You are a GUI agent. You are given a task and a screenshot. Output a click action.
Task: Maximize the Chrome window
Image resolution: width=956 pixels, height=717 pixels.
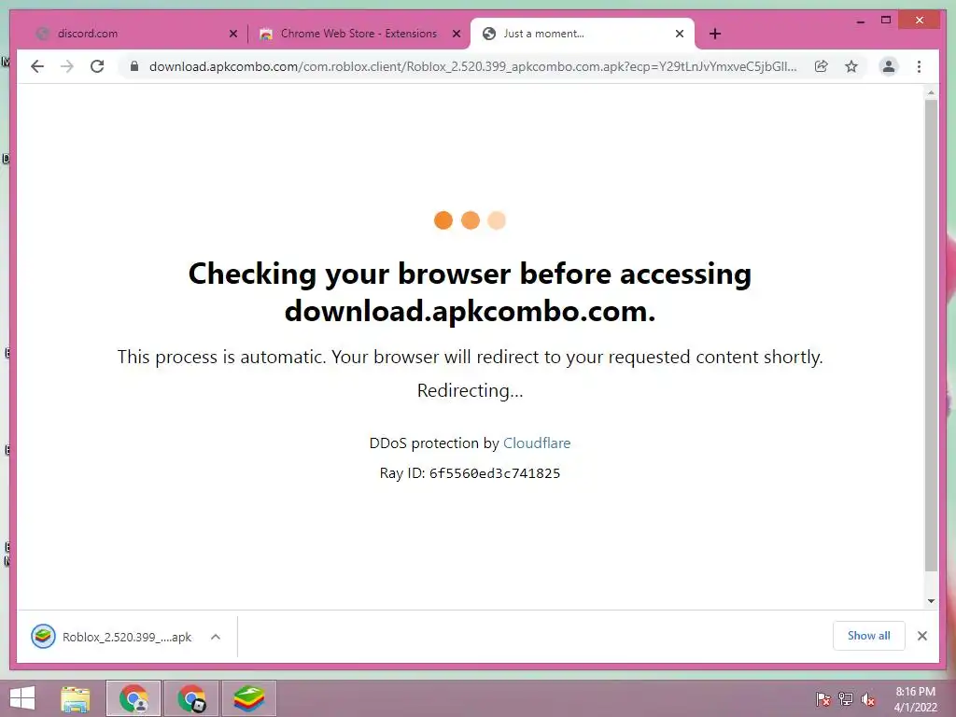886,21
